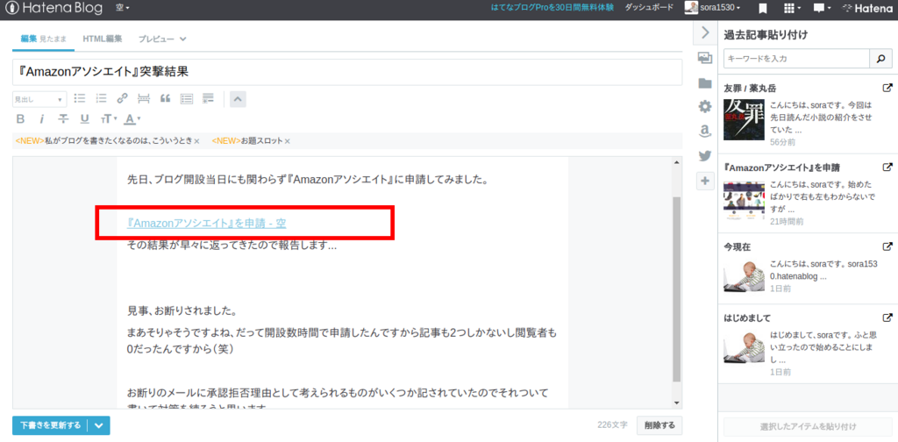Open the font size dropdown
The height and width of the screenshot is (442, 898).
pyautogui.click(x=108, y=119)
